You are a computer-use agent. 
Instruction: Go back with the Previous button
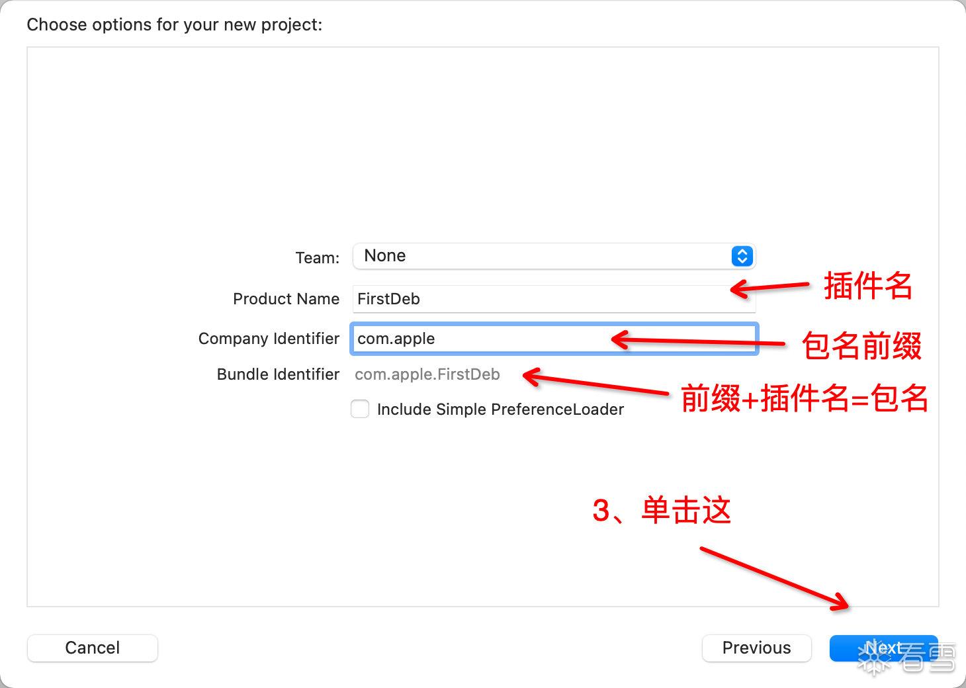(x=756, y=648)
